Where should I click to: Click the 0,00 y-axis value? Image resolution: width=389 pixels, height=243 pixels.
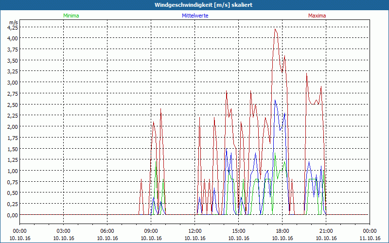[x=13, y=215]
